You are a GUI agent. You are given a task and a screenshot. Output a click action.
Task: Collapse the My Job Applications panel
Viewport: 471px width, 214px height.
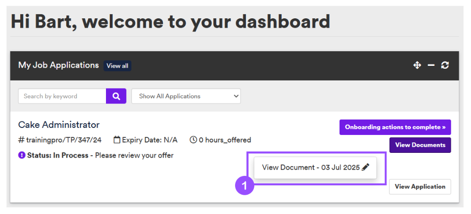coord(431,65)
